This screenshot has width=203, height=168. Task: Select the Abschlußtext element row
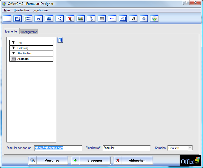point(31,53)
